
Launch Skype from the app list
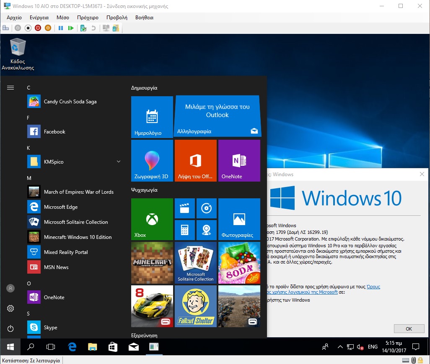[74, 327]
